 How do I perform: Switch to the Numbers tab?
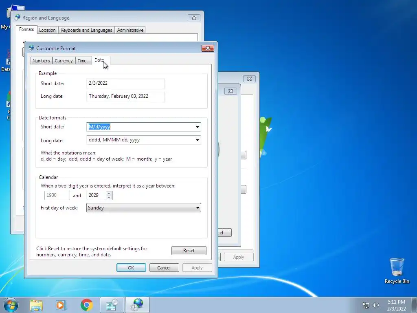click(x=41, y=61)
